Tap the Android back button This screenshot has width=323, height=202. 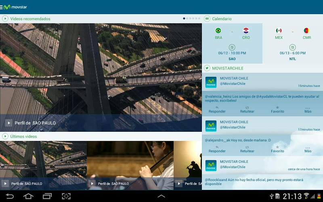coord(10,196)
